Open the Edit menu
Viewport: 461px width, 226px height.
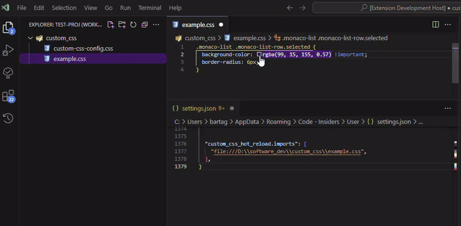[39, 8]
